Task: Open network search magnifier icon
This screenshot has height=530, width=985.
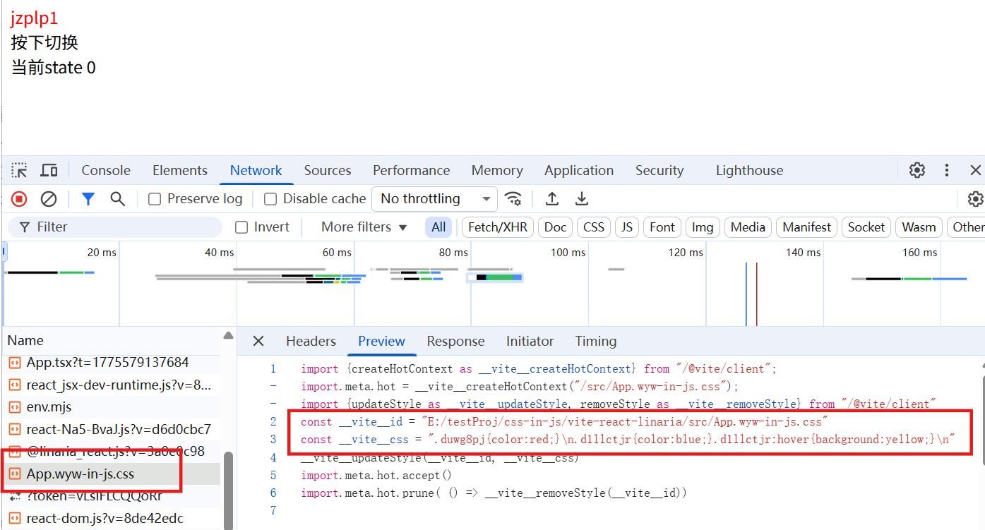Action: coord(118,199)
